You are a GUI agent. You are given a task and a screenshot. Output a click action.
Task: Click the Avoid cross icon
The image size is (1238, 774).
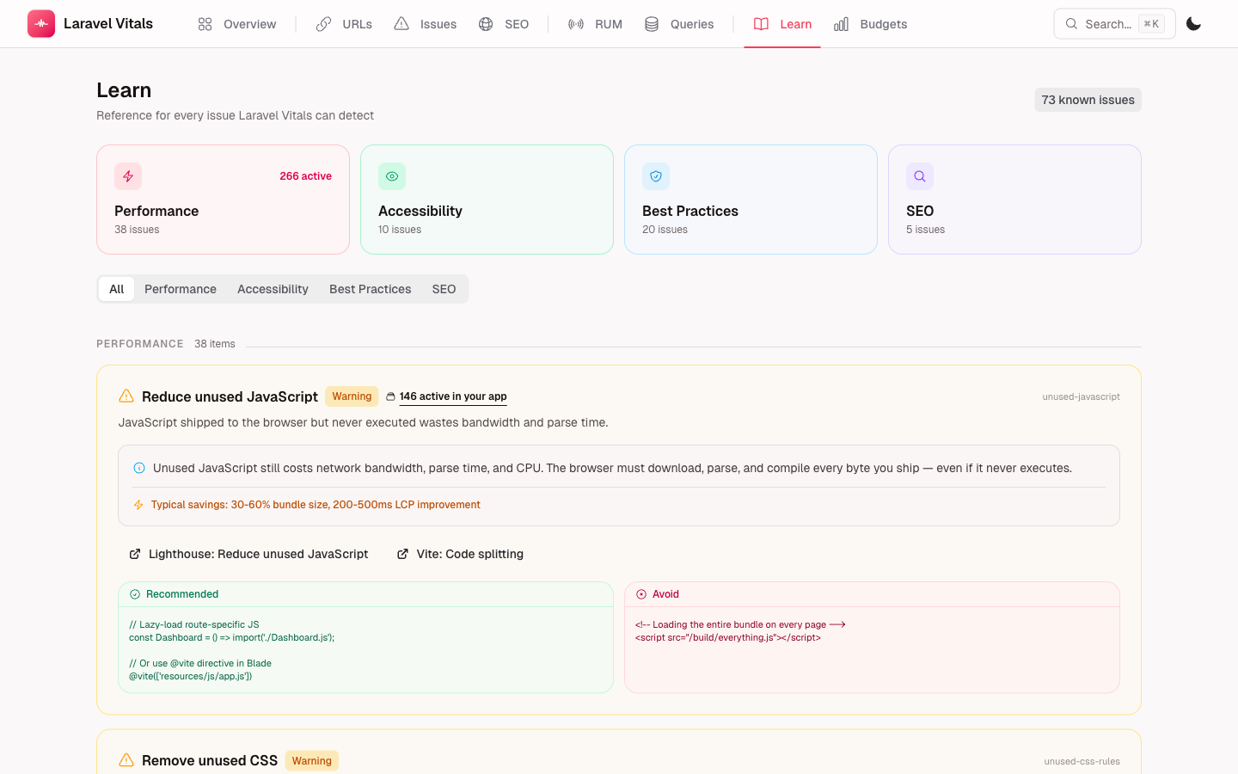coord(641,594)
